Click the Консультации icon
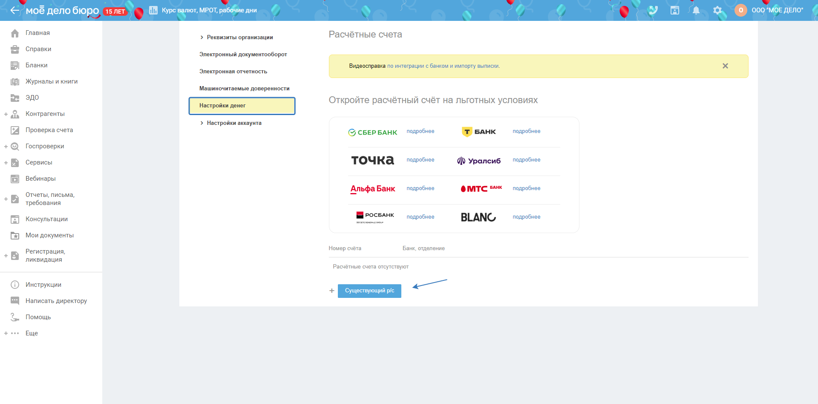818x404 pixels. coord(15,219)
